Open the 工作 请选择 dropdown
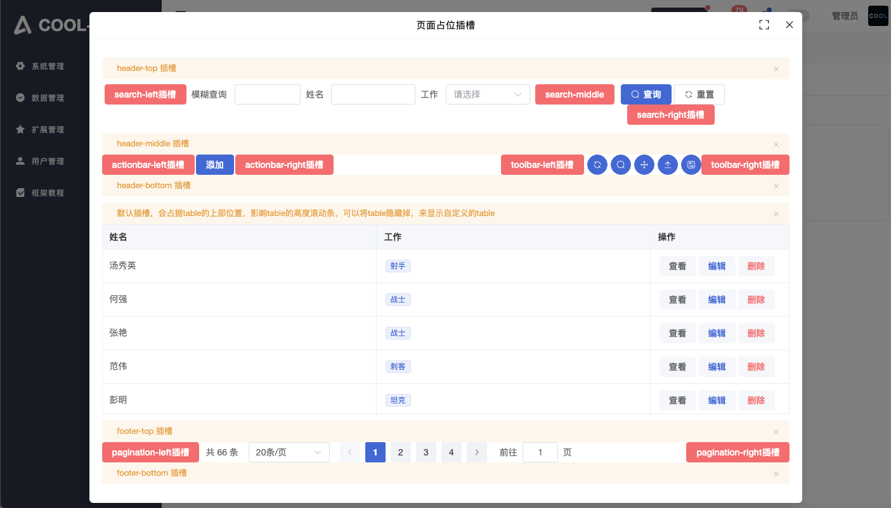Viewport: 891px width, 508px height. click(x=488, y=94)
